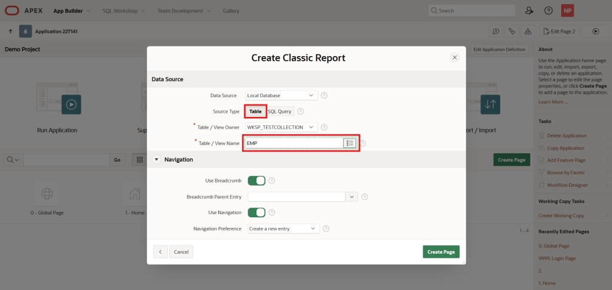612x290 pixels.
Task: Open the NP user account menu
Action: click(568, 11)
